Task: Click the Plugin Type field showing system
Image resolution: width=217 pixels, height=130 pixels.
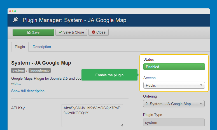Action: [174, 122]
